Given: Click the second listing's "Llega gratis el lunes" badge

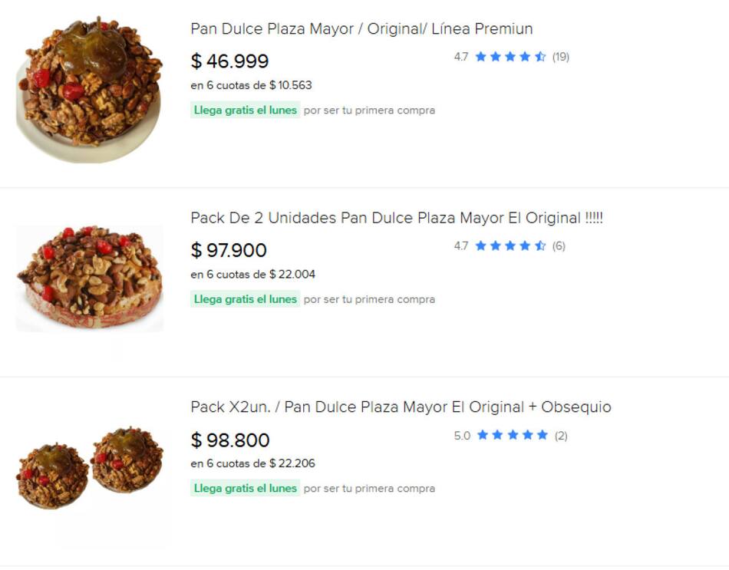Looking at the screenshot, I should (245, 299).
